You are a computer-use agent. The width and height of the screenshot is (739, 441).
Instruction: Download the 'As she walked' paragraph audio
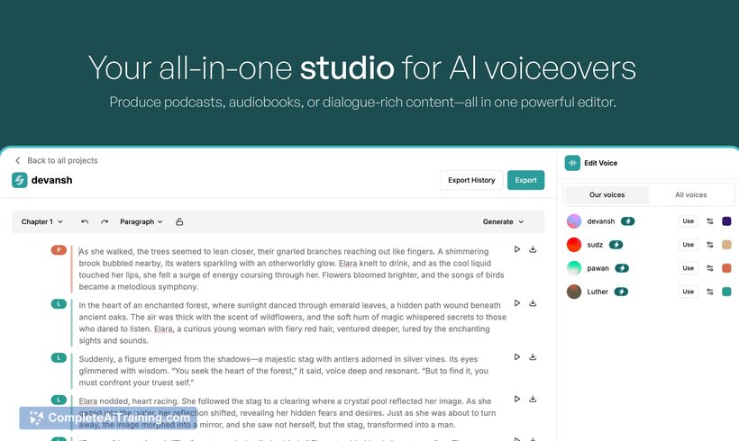coord(533,249)
